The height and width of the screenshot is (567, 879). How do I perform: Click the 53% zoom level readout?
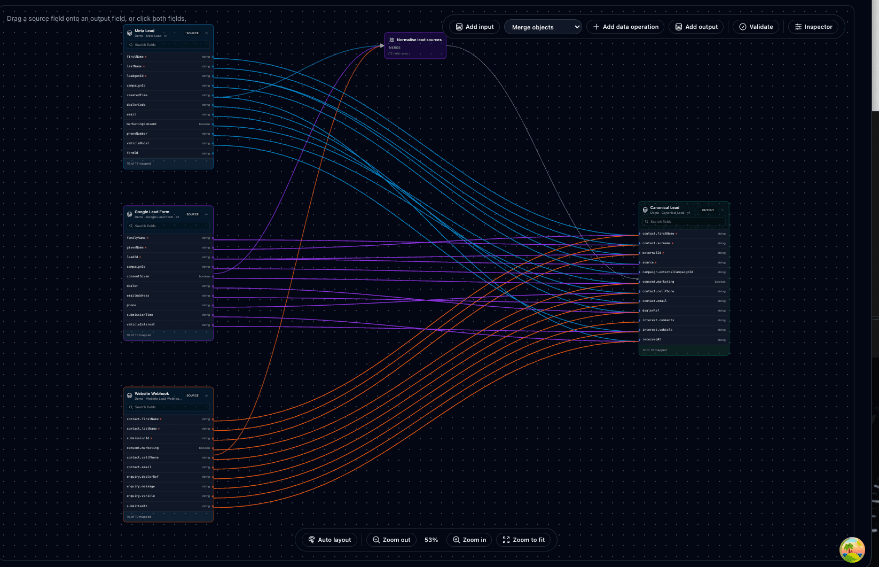click(x=431, y=540)
